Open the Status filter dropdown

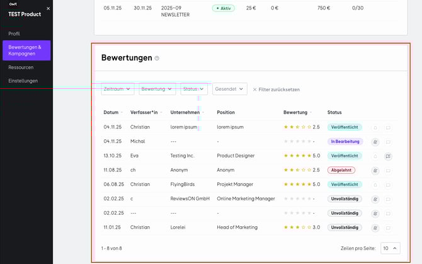(193, 89)
